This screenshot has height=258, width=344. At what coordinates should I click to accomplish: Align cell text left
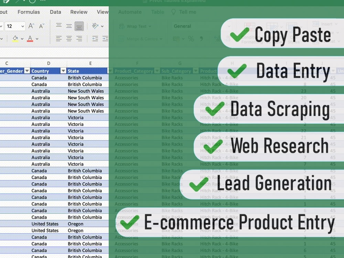point(58,39)
